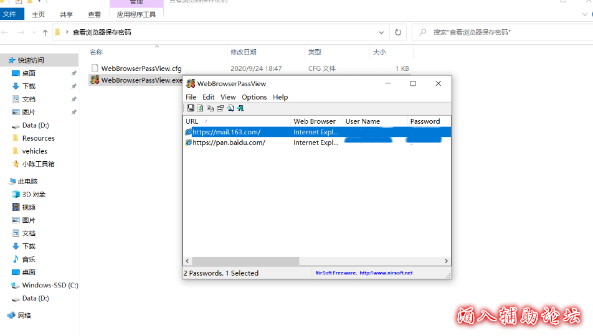Save selected items with floppy disk icon
593x336 pixels.
[x=191, y=108]
